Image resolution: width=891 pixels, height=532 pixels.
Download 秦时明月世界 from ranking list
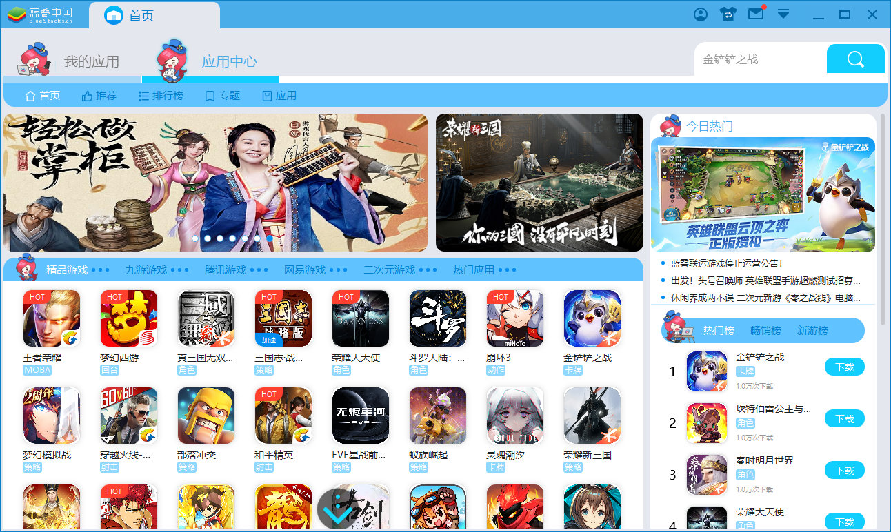(845, 471)
